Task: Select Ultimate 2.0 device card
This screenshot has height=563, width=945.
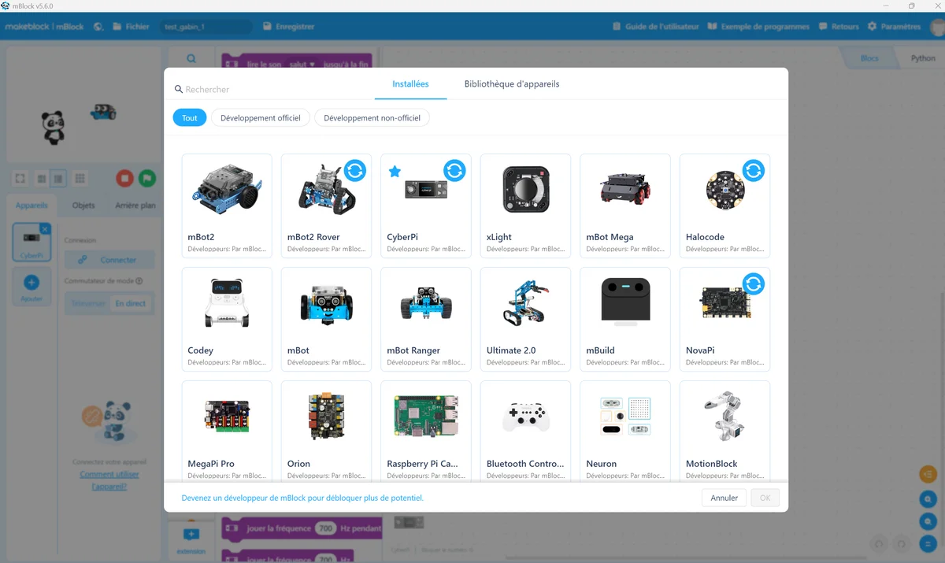Action: (525, 319)
